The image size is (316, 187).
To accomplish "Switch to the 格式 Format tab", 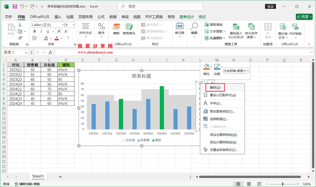I will click(202, 17).
